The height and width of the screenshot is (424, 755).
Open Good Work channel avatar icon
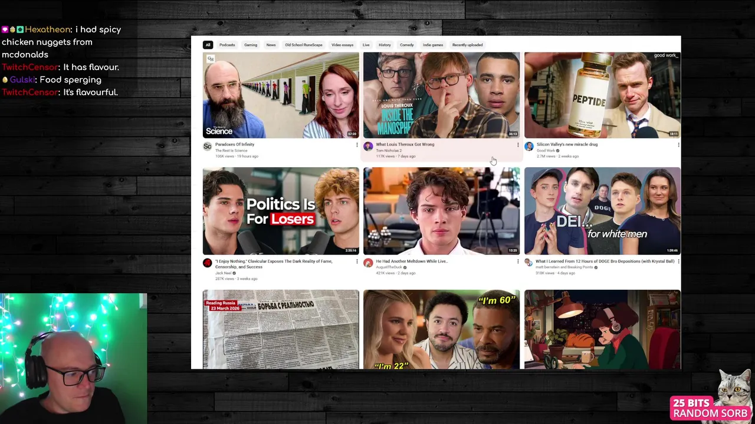529,147
